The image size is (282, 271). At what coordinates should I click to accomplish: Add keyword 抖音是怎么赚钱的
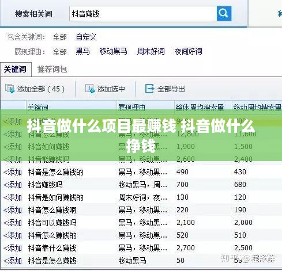pos(13,172)
